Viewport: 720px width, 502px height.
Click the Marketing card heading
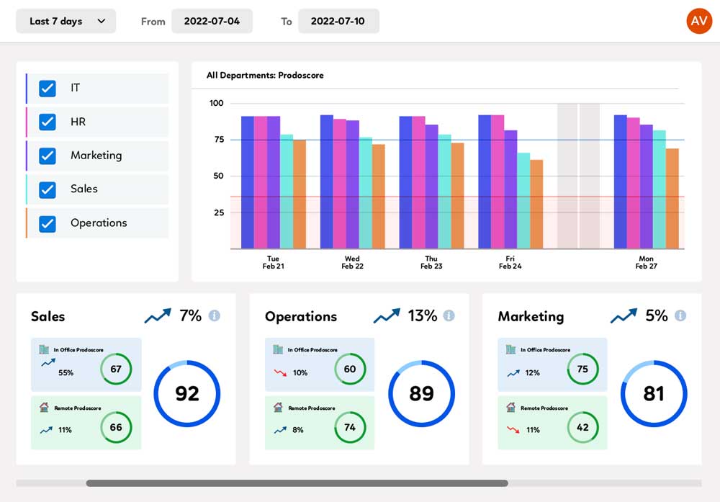[x=531, y=316]
